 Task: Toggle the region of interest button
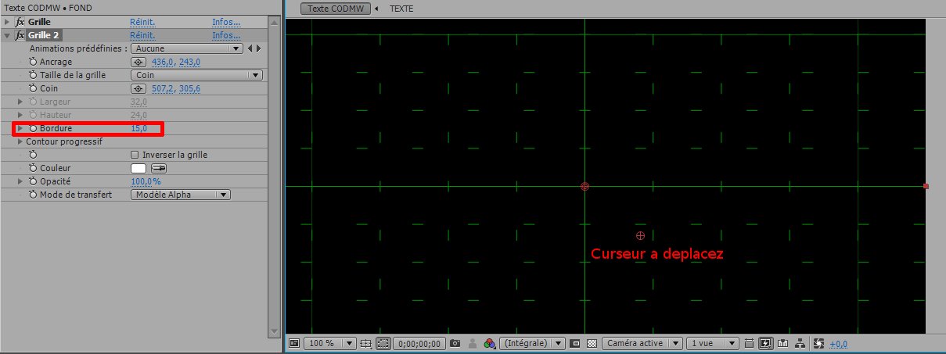click(x=575, y=343)
